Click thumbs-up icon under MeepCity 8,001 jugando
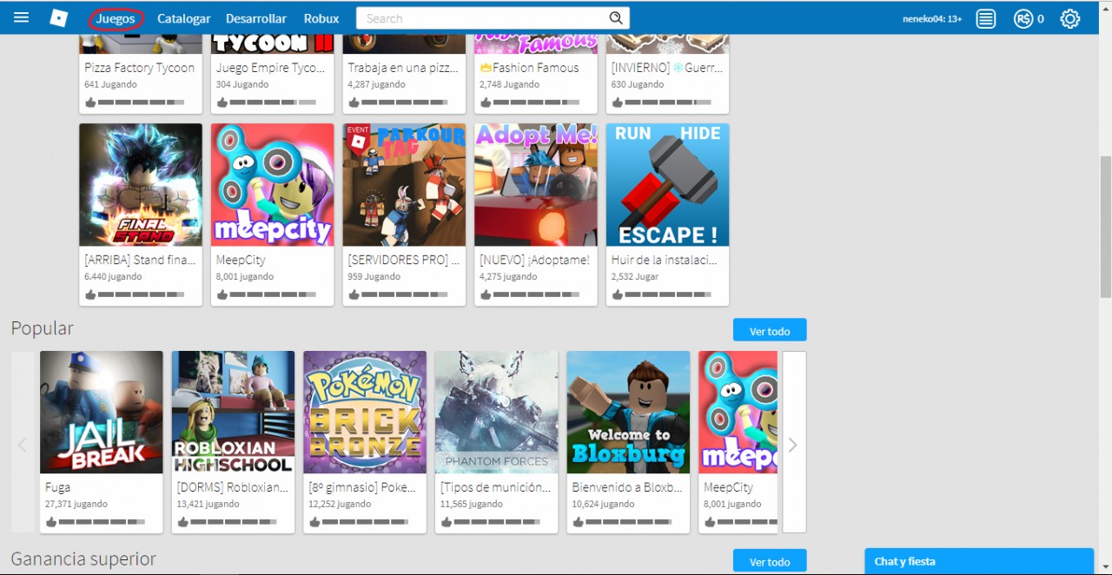This screenshot has height=575, width=1112. [x=222, y=294]
